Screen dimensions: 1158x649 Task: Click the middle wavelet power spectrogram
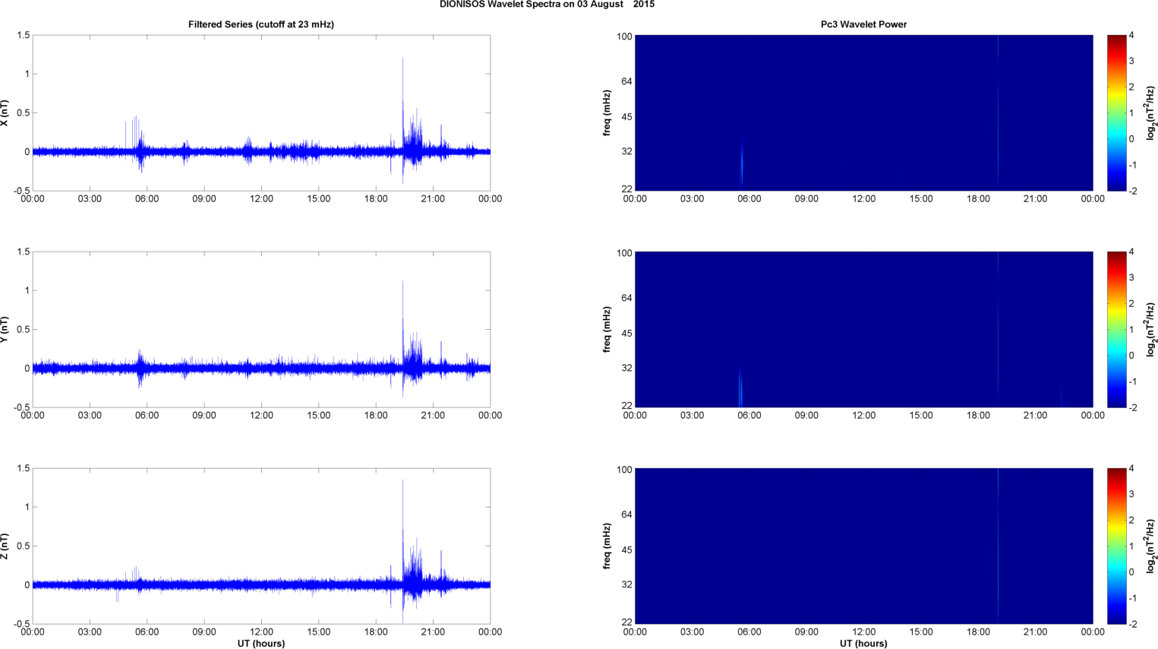coord(863,330)
